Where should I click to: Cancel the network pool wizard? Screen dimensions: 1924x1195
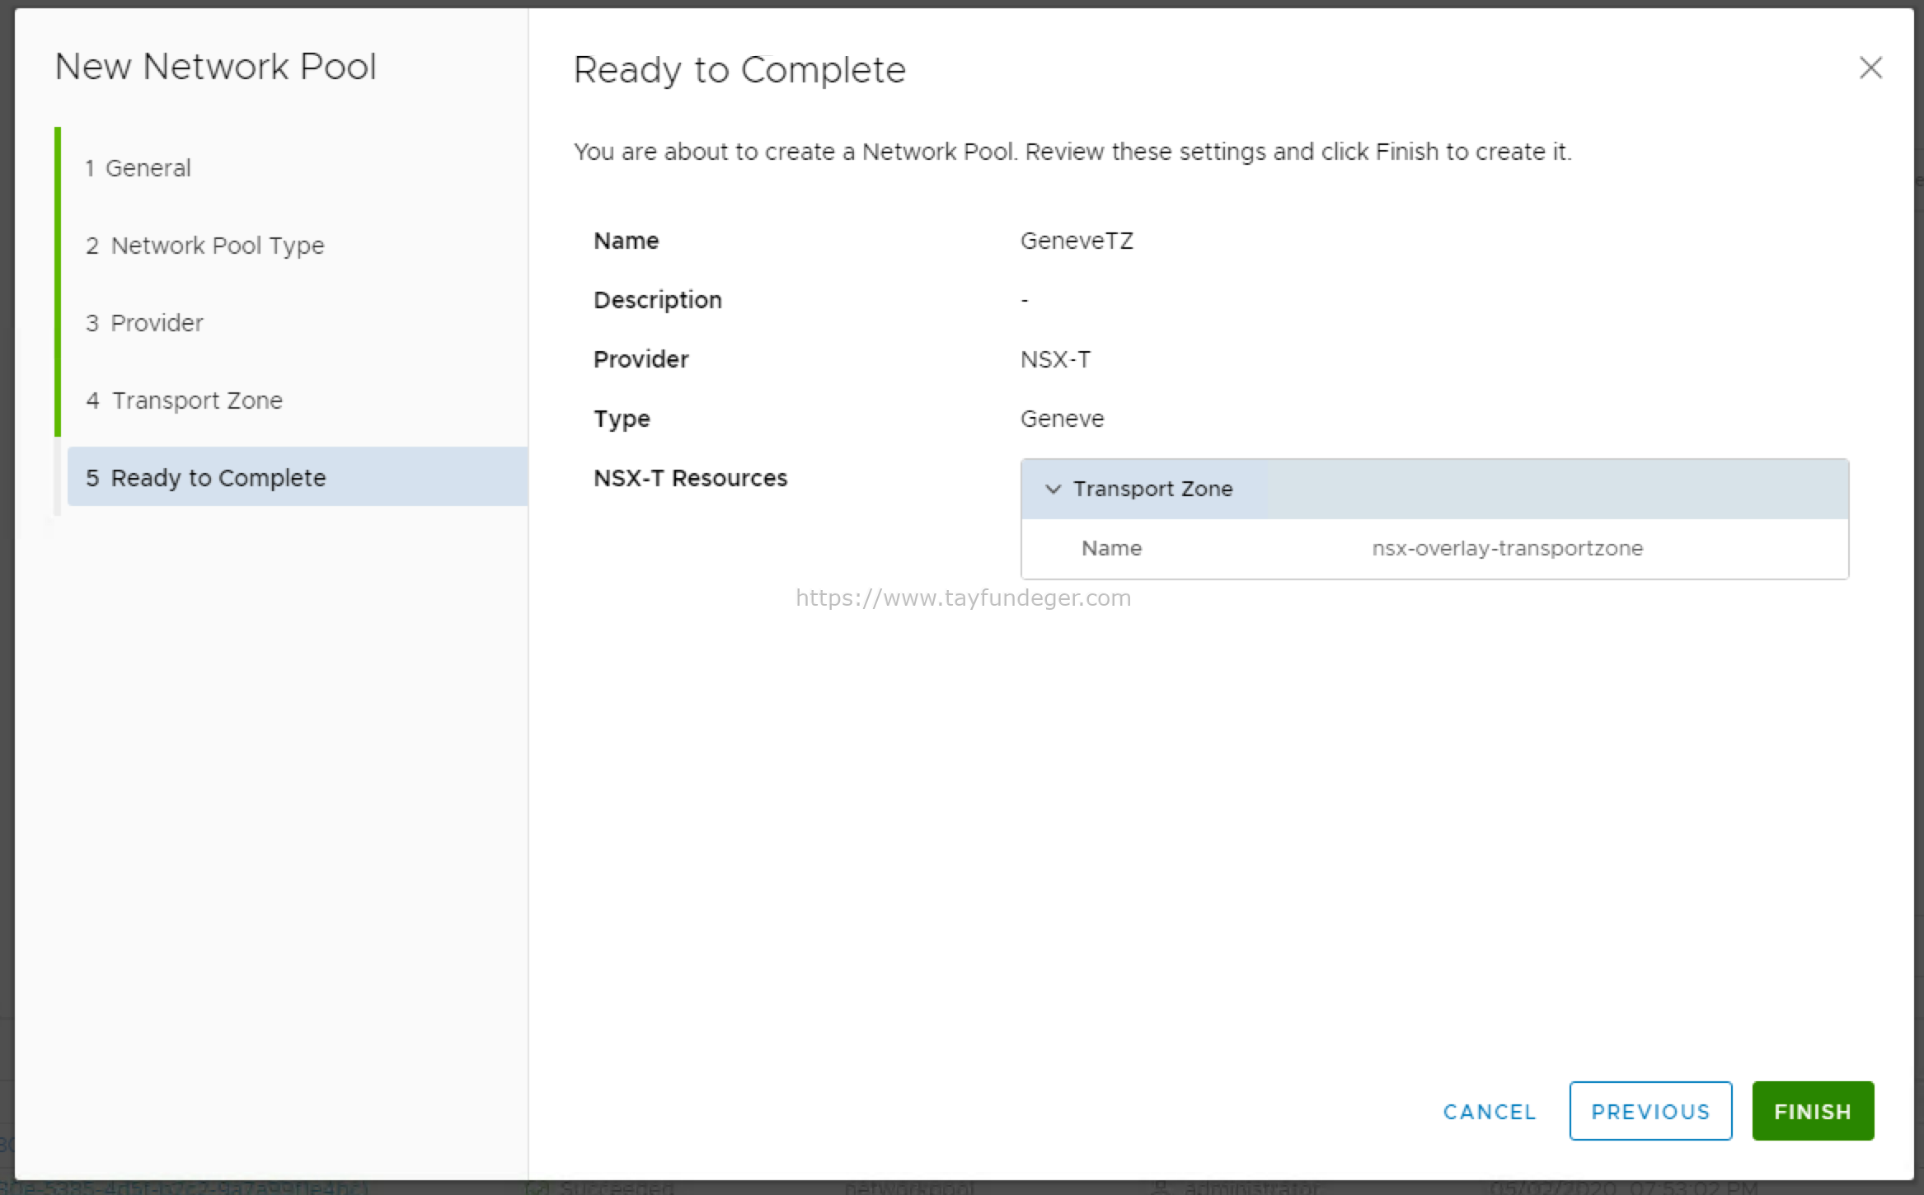tap(1490, 1112)
